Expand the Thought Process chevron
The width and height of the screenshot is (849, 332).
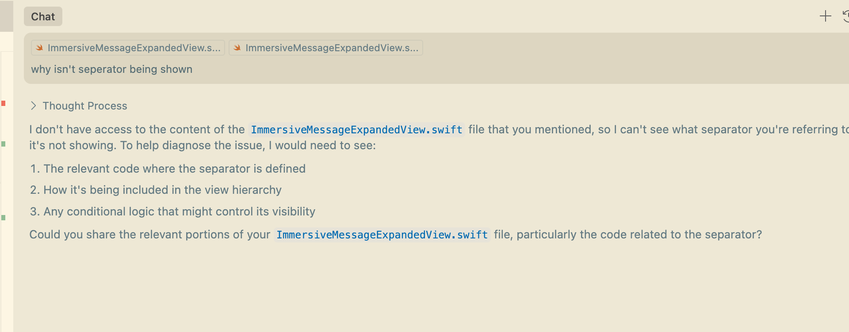33,106
